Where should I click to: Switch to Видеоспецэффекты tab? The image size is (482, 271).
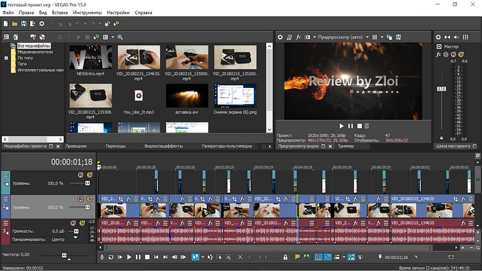coord(163,146)
